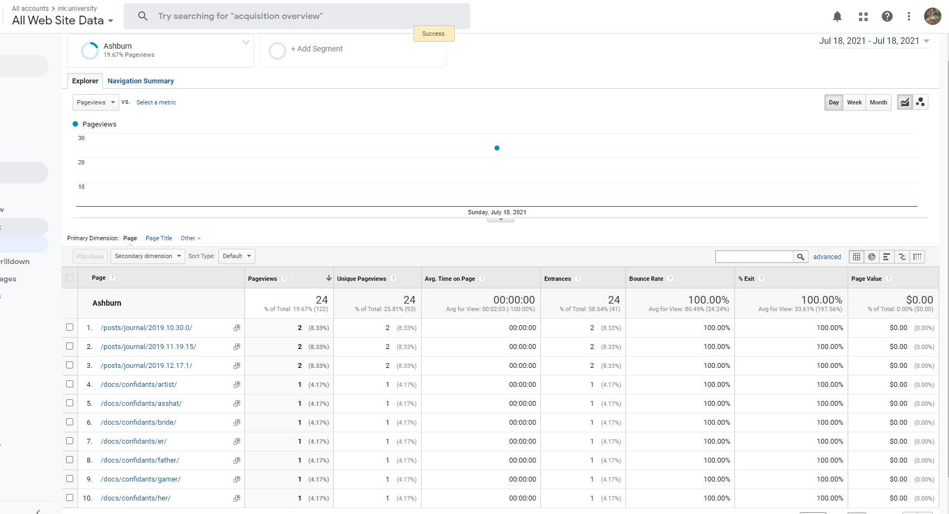Open /posts/journal/2019.10.30.0/ in new window icon
949x514 pixels.
pyautogui.click(x=237, y=328)
